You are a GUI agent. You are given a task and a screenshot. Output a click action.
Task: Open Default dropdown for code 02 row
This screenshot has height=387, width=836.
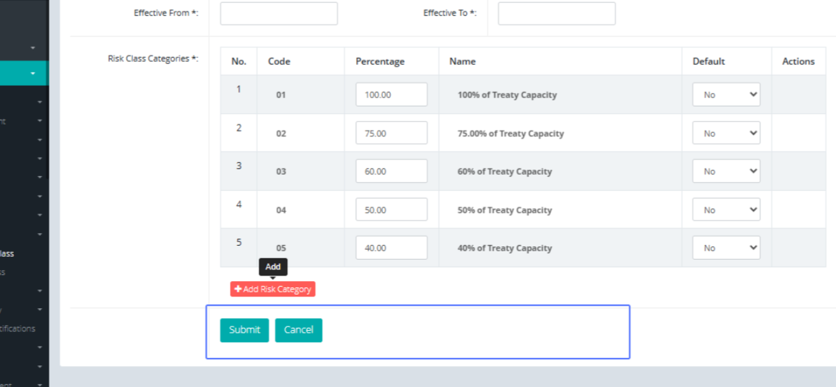[x=726, y=133]
